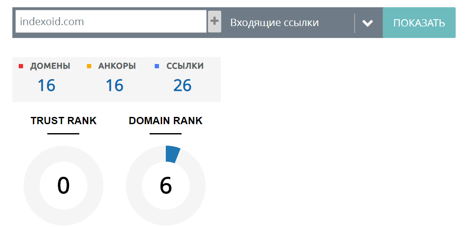Click the DOMAIN RANK heading

(166, 121)
